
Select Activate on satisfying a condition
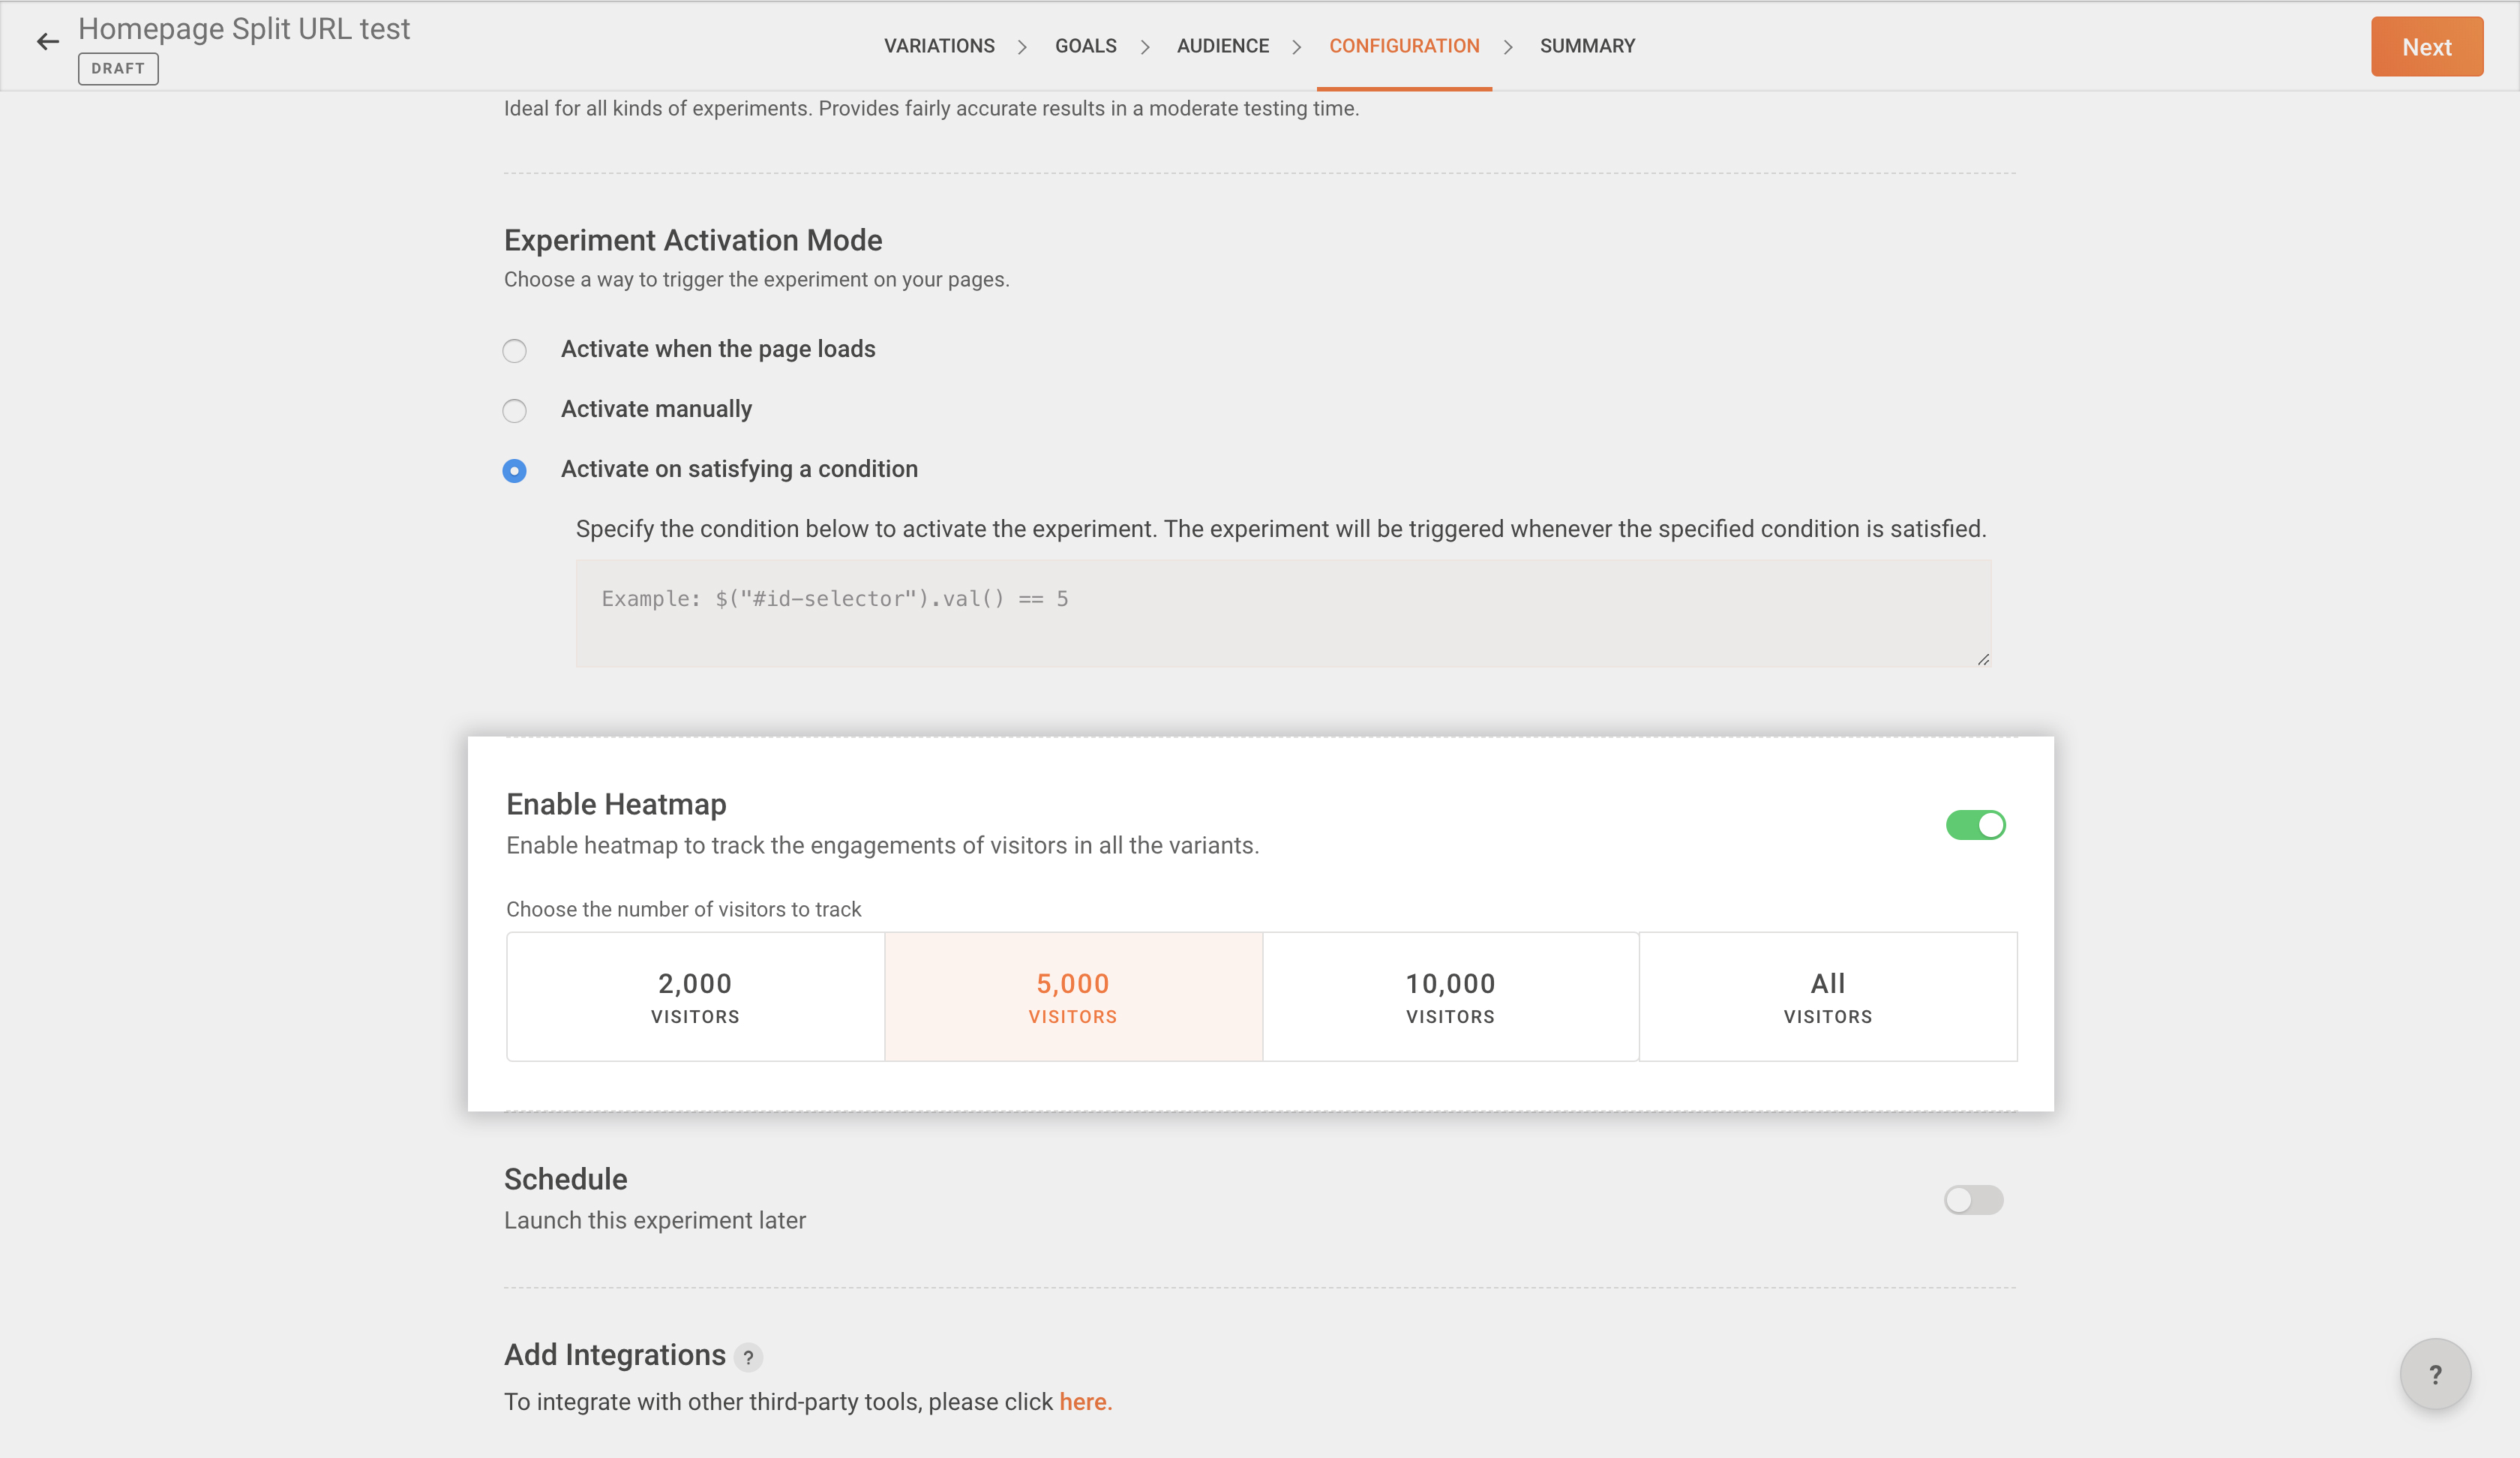(x=514, y=471)
